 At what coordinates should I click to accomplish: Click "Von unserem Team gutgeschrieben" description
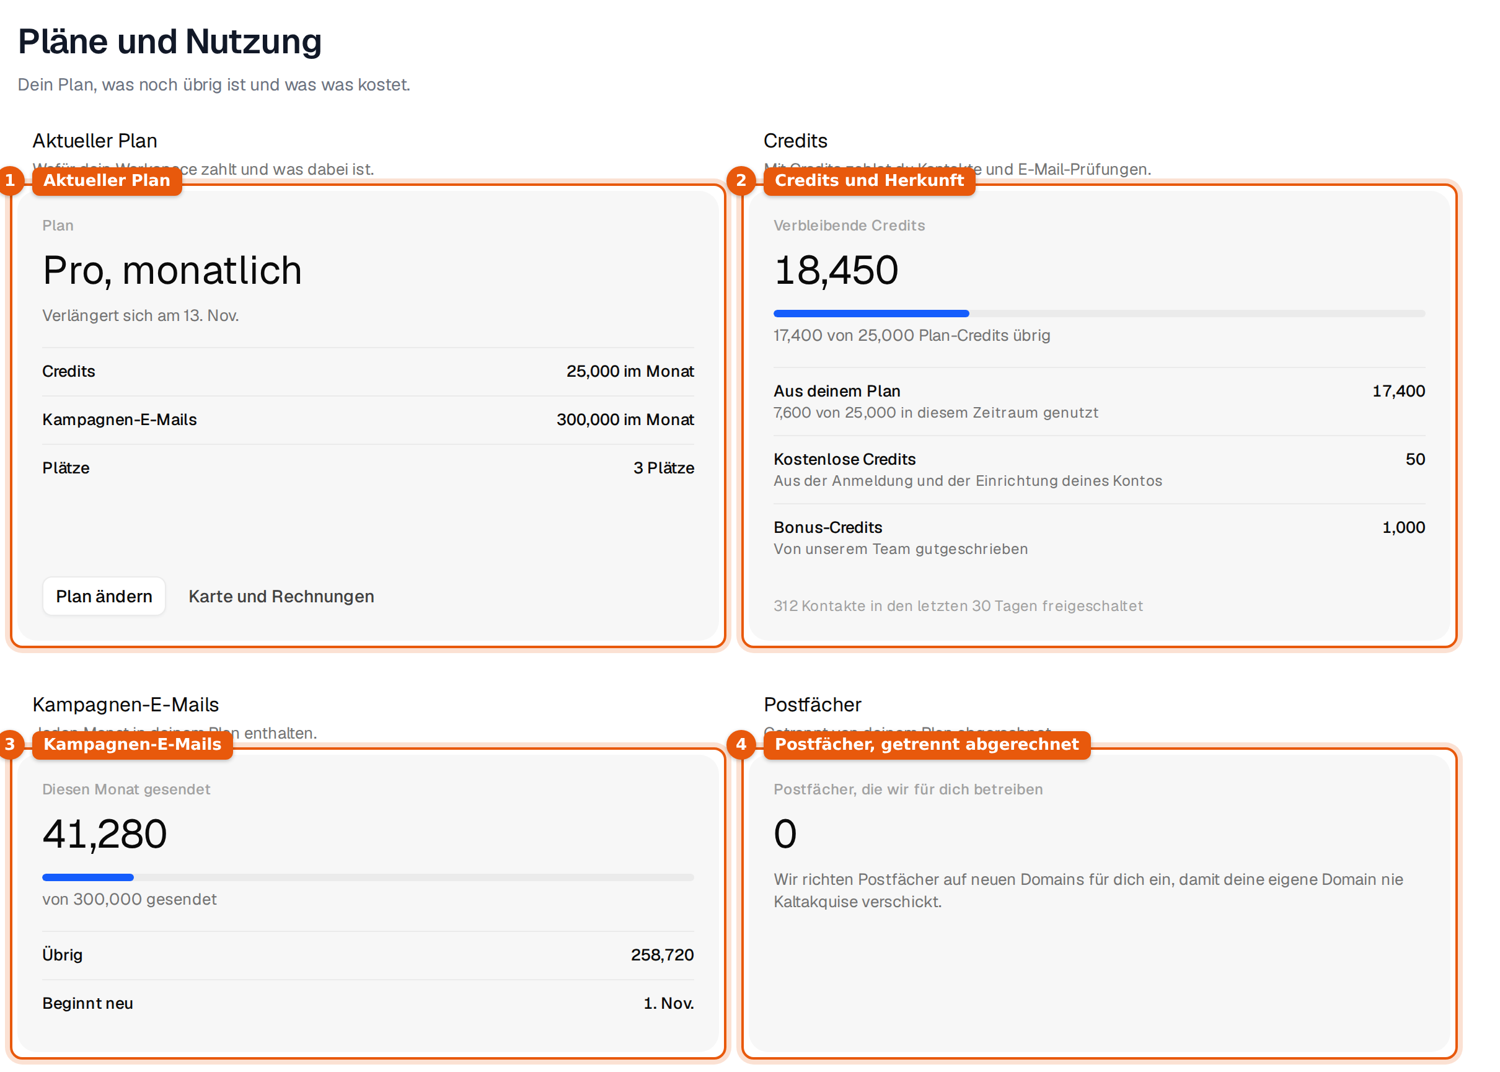(x=901, y=549)
